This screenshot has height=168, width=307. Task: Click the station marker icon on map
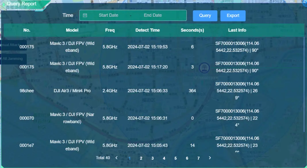204,68
